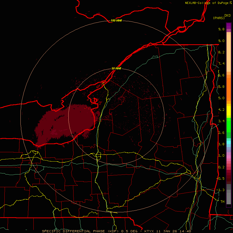Click the 50 NMI range ring label
Screen dimensions: 233x233
(116, 69)
